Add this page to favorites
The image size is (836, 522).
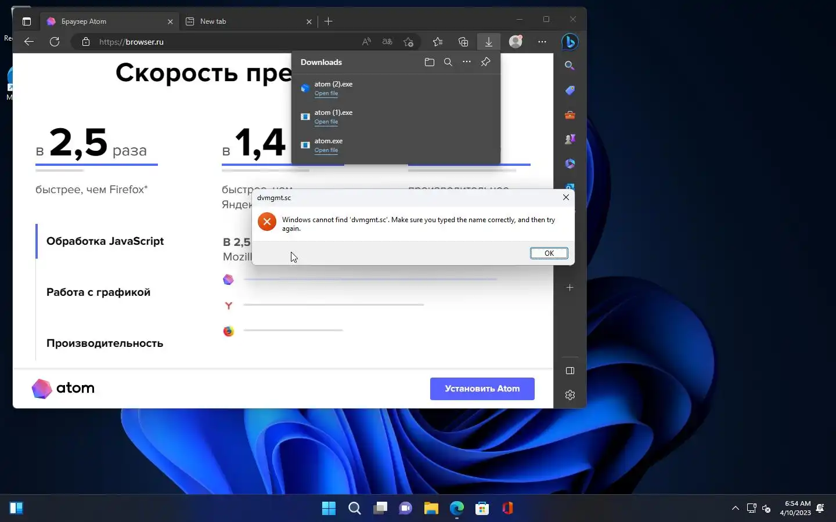pyautogui.click(x=409, y=42)
